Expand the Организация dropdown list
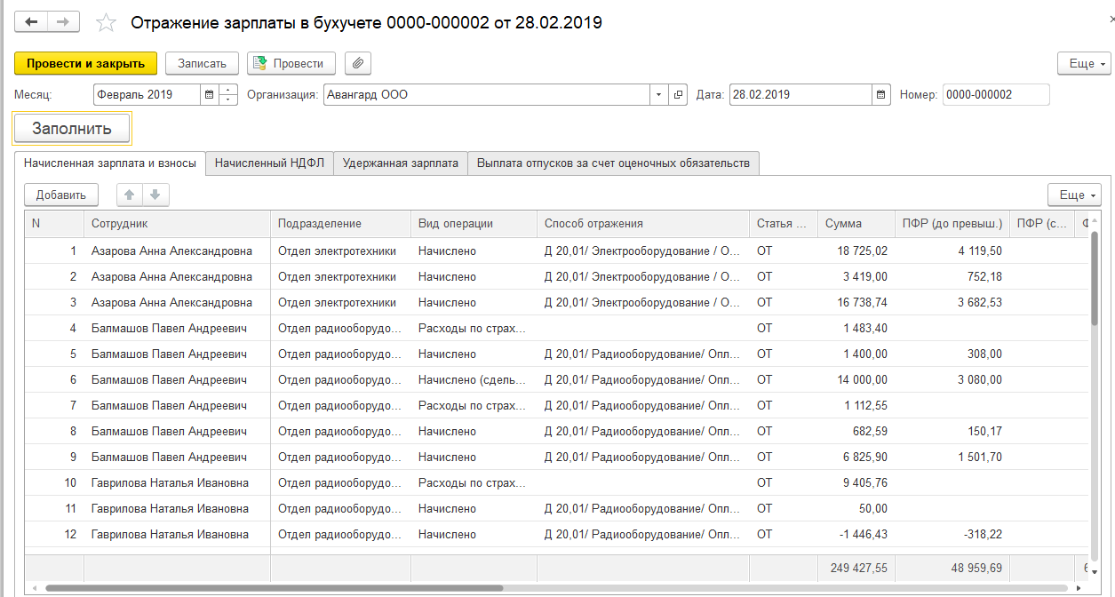This screenshot has height=597, width=1115. [x=658, y=94]
